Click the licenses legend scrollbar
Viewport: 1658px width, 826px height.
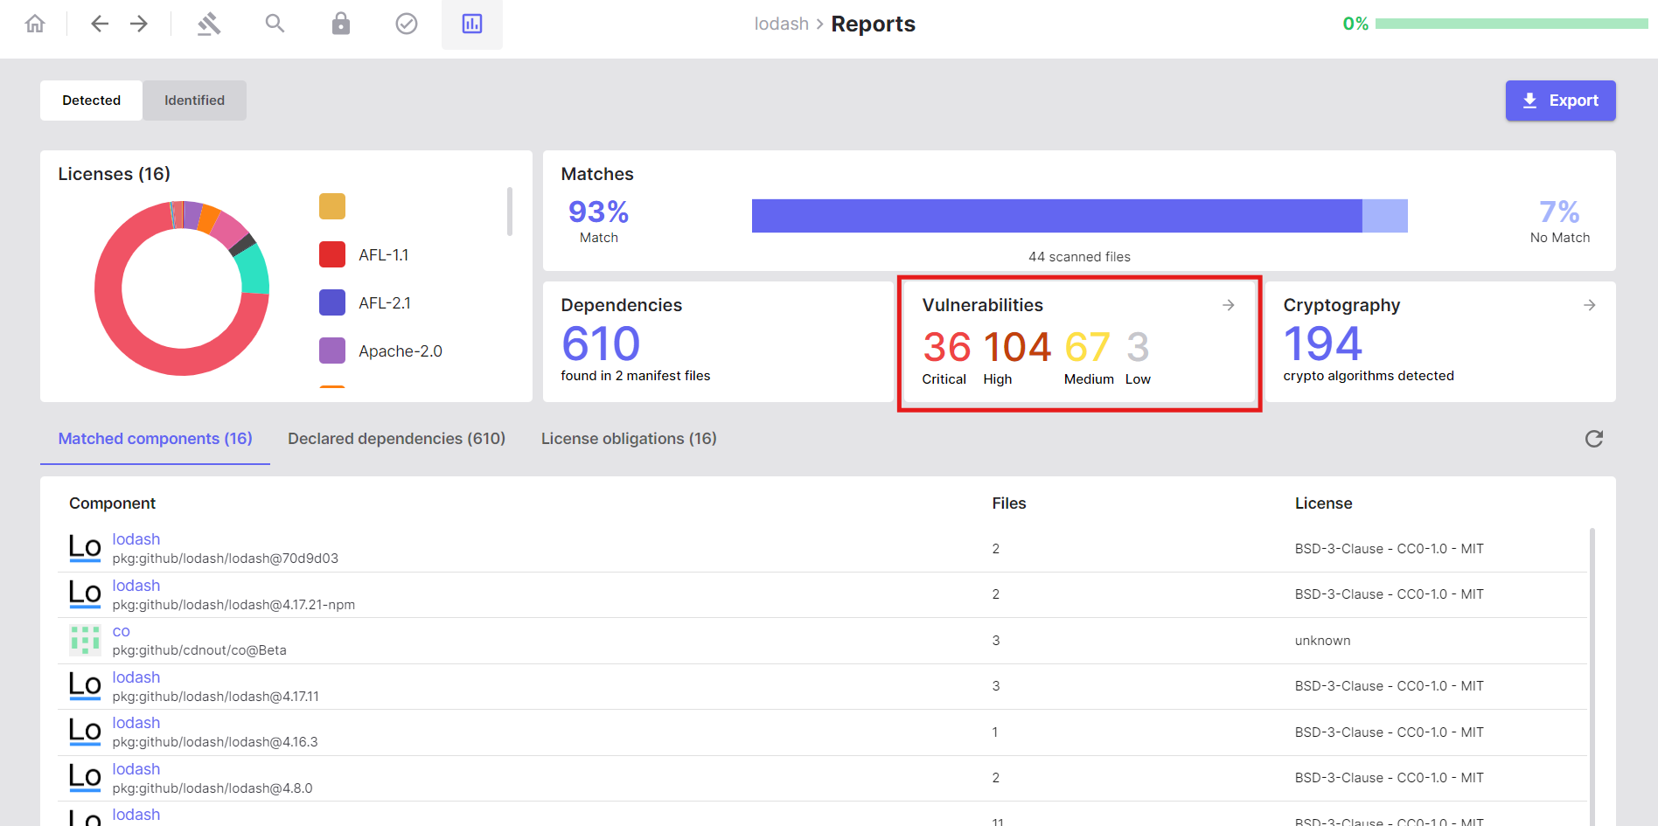tap(510, 212)
